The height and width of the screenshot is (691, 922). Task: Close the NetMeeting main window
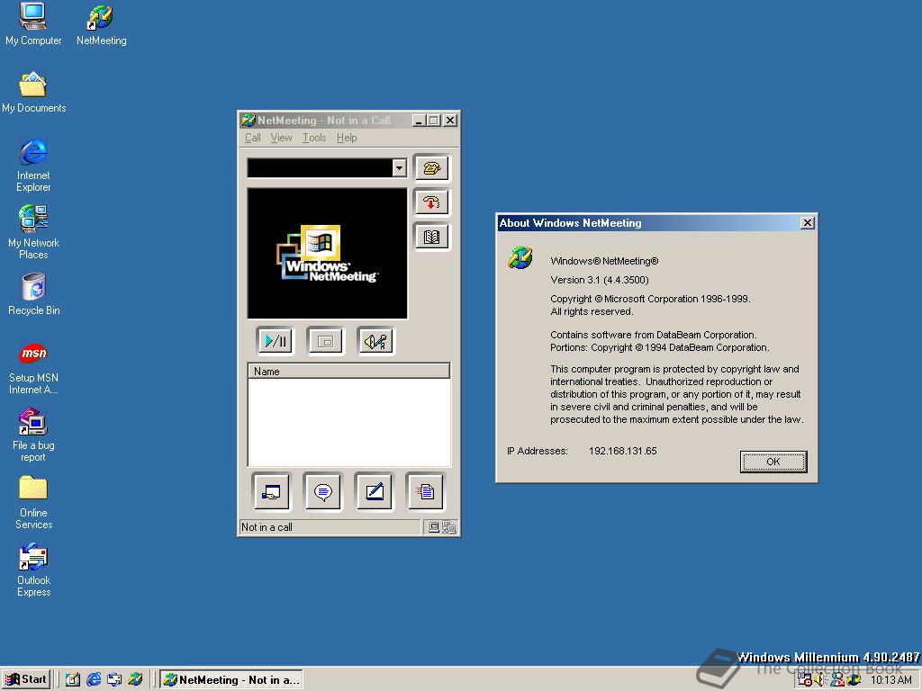450,121
